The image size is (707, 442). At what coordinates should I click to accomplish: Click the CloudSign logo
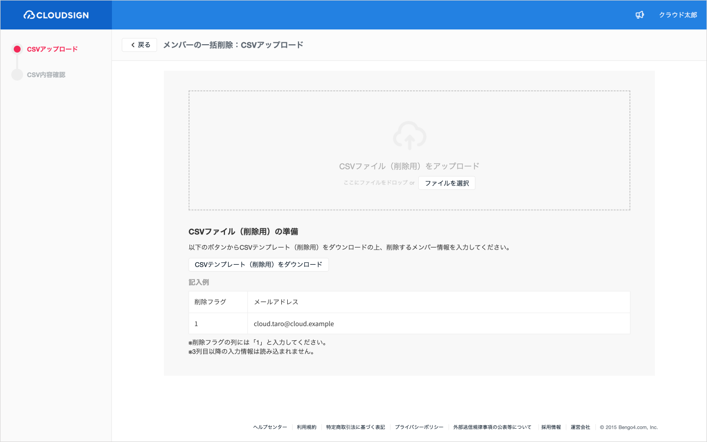pos(56,15)
